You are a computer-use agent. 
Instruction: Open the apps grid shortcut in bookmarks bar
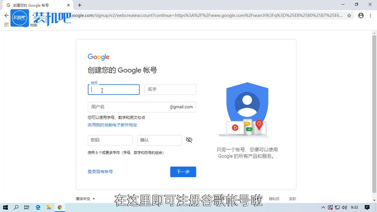tap(6, 25)
